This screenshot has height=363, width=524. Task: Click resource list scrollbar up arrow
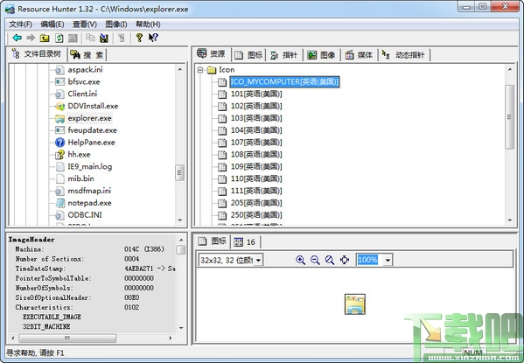[510, 69]
